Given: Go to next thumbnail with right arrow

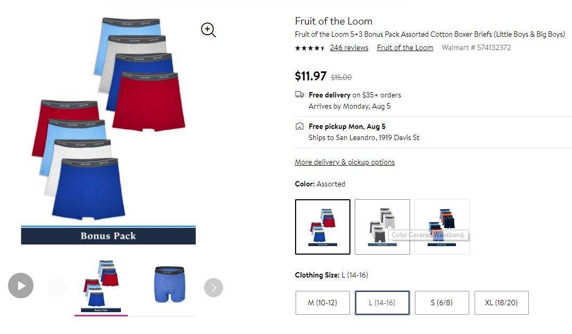Looking at the screenshot, I should (x=214, y=288).
